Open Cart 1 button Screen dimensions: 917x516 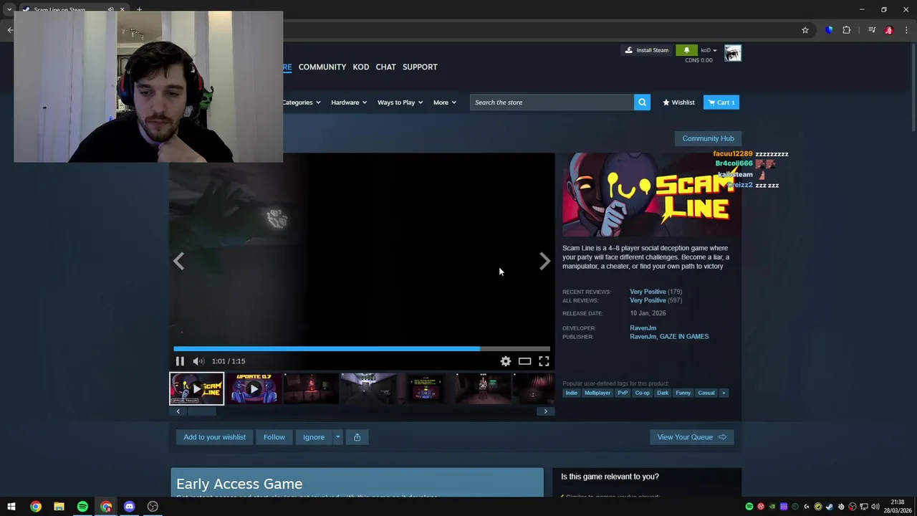(721, 102)
